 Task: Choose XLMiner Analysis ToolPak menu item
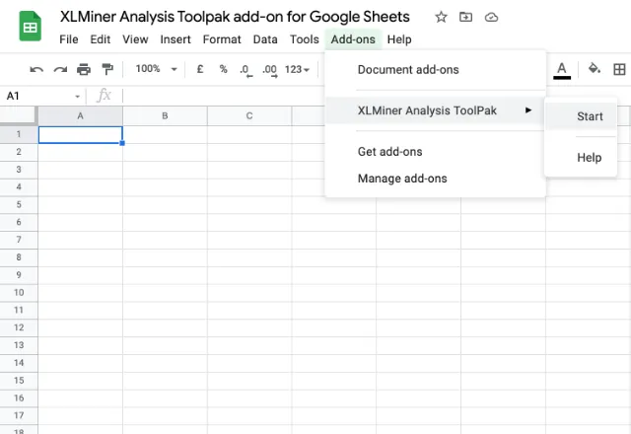tap(435, 110)
